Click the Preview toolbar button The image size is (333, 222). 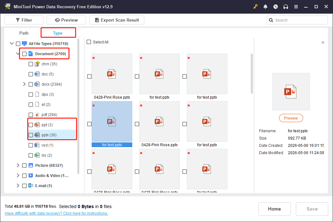(66, 20)
